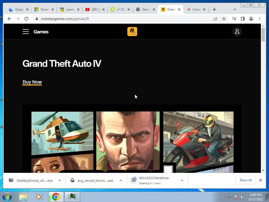
Task: Reload the current page
Action: click(26, 19)
